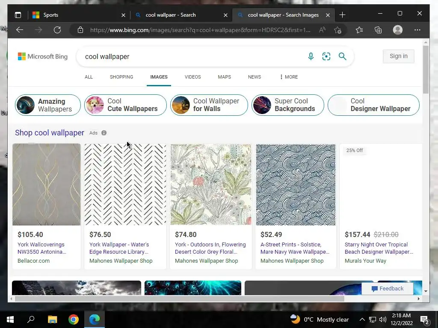Open Google Chrome from the taskbar
This screenshot has height=328, width=438.
(74, 319)
